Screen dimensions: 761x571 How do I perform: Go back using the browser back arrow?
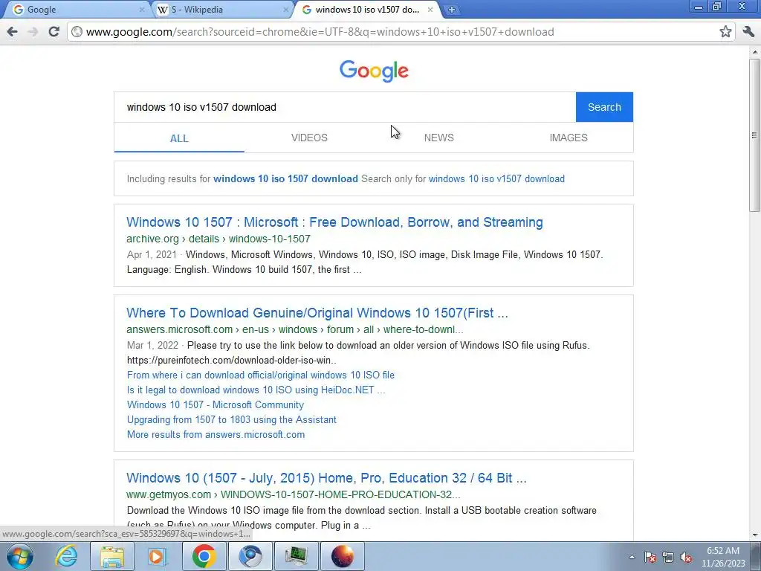coord(12,32)
